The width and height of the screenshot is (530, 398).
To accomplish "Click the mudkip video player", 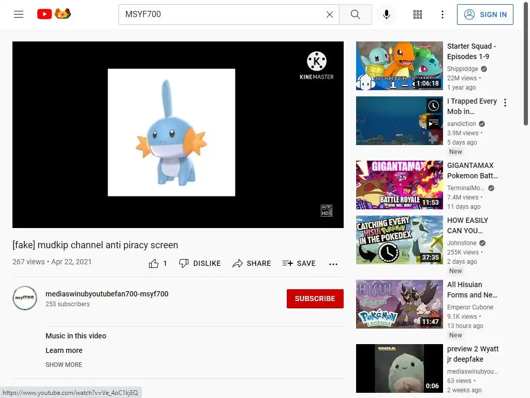I will tap(178, 135).
